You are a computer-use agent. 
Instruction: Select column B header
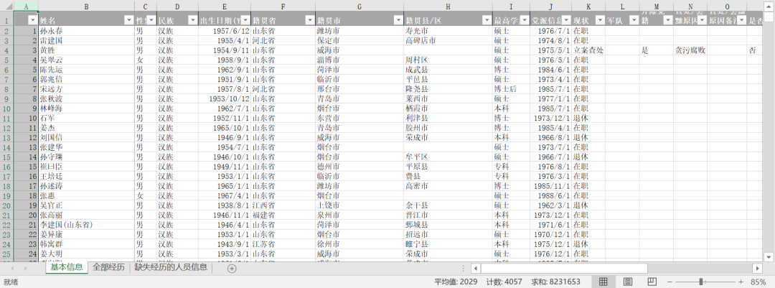pyautogui.click(x=87, y=6)
